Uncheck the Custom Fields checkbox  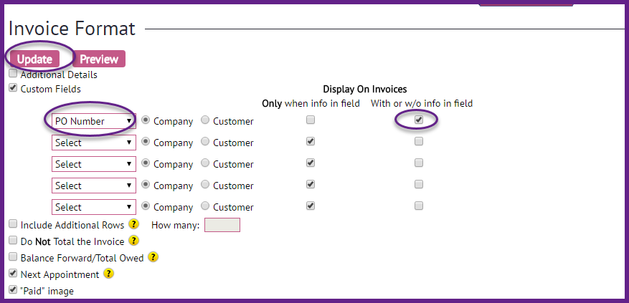pyautogui.click(x=13, y=88)
